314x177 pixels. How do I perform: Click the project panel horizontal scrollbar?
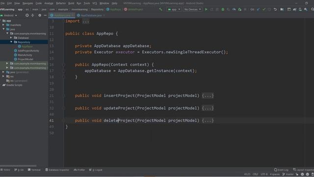19,166
